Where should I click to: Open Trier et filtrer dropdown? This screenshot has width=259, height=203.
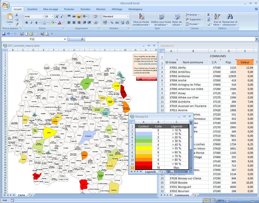point(217,19)
